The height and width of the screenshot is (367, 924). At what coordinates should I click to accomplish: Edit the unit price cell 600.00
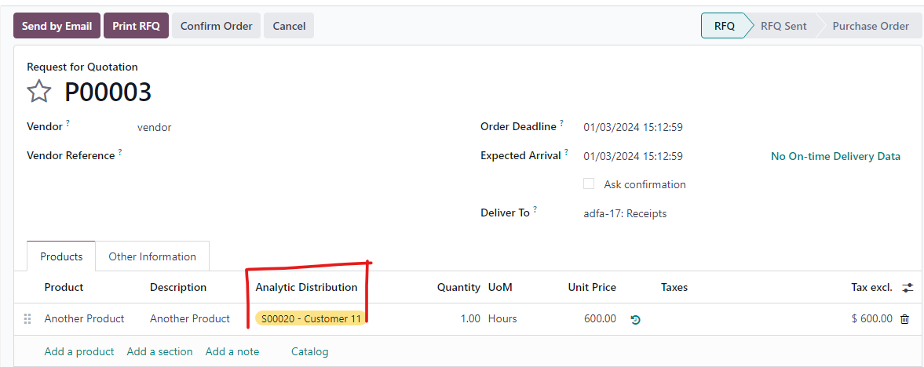(x=600, y=318)
